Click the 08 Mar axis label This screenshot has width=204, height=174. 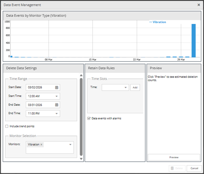pos(48,60)
